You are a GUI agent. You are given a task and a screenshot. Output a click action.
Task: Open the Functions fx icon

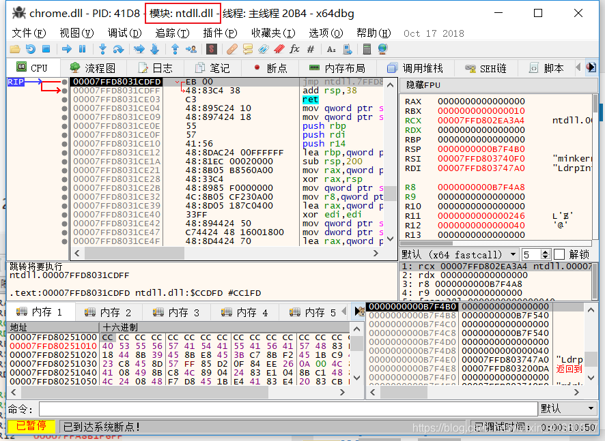point(294,49)
